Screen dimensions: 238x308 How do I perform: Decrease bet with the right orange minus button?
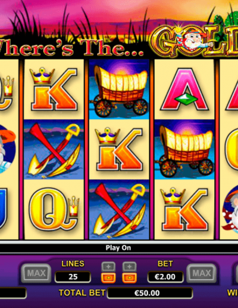point(129,278)
